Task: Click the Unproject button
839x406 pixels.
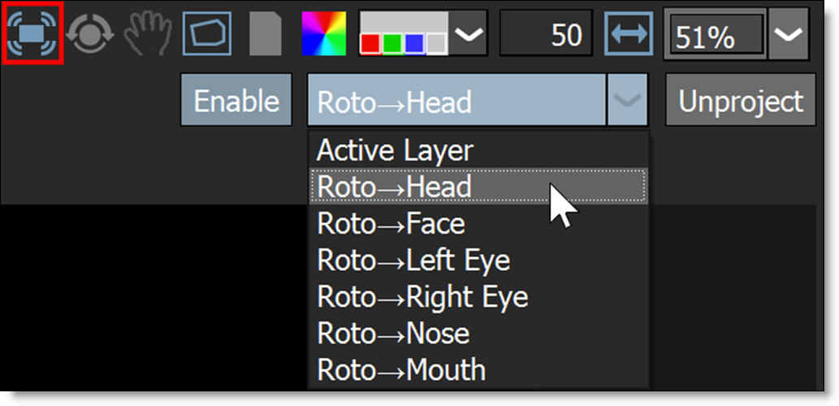Action: click(740, 101)
